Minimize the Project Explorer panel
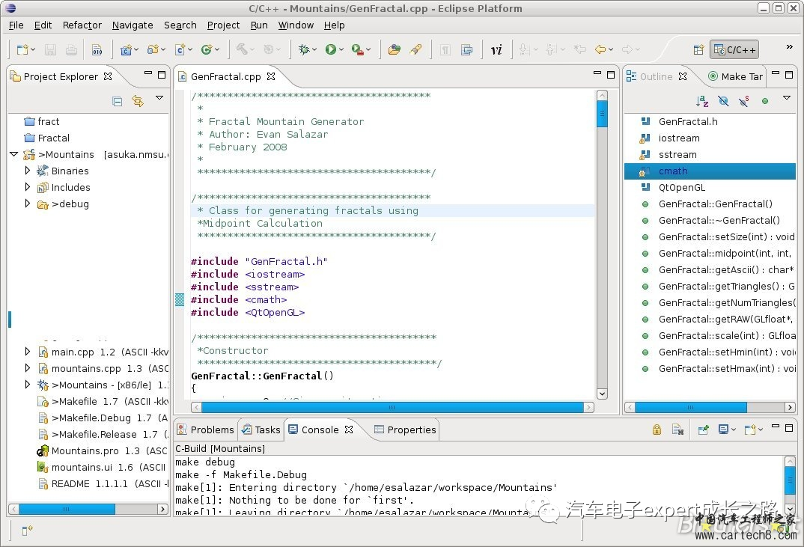 pos(148,74)
